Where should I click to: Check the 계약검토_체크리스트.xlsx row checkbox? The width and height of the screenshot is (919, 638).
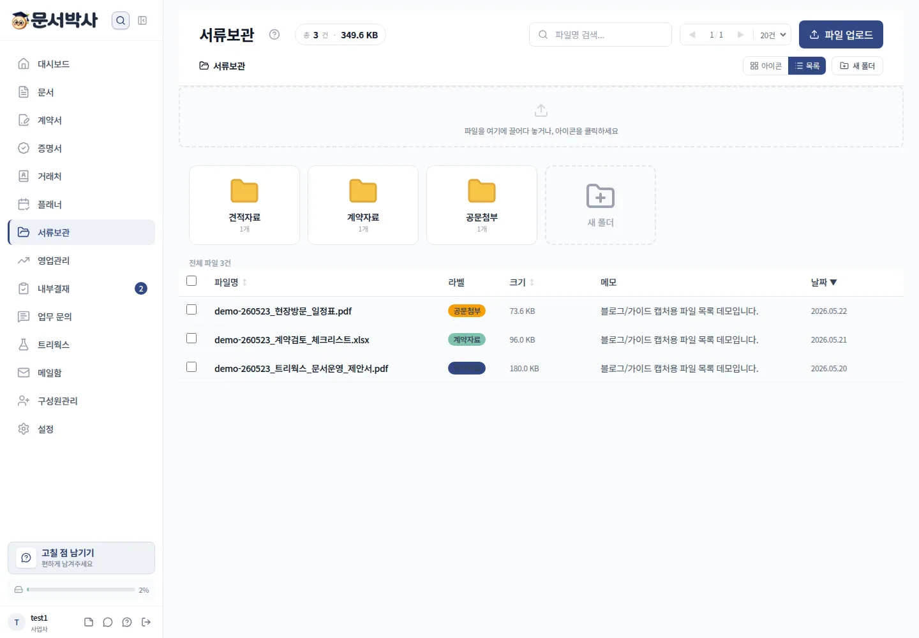(191, 338)
